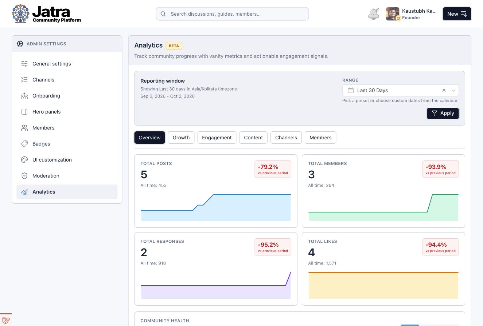Click the Jatra ferris wheel logo
The width and height of the screenshot is (483, 326).
tap(20, 14)
